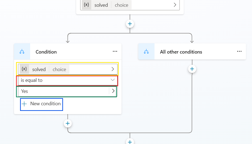Expand the Yes value picker chevron
Image resolution: width=252 pixels, height=144 pixels.
coord(113,91)
